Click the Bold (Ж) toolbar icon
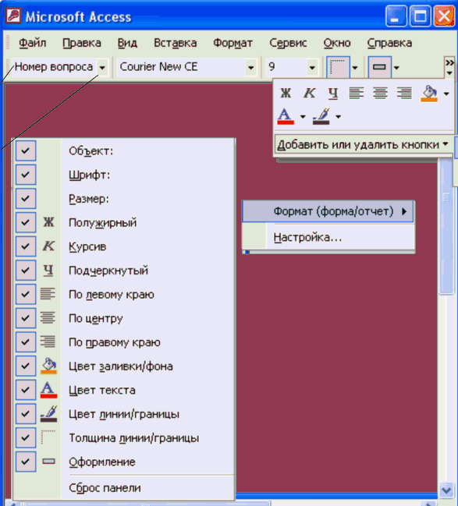The height and width of the screenshot is (506, 458). click(x=286, y=94)
